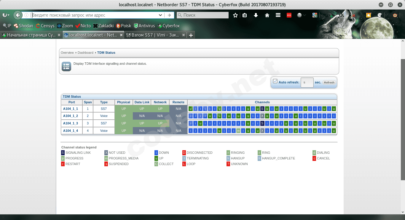Open the Cyberfox app menu dropdown

tap(6, 15)
